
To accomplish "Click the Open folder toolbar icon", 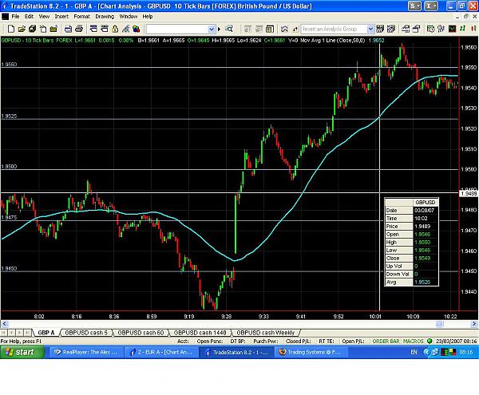I will click(x=22, y=29).
